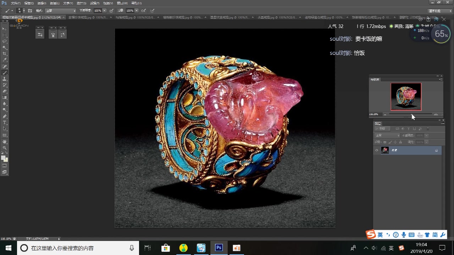Select the Eraser tool
The height and width of the screenshot is (255, 454).
[x=5, y=91]
